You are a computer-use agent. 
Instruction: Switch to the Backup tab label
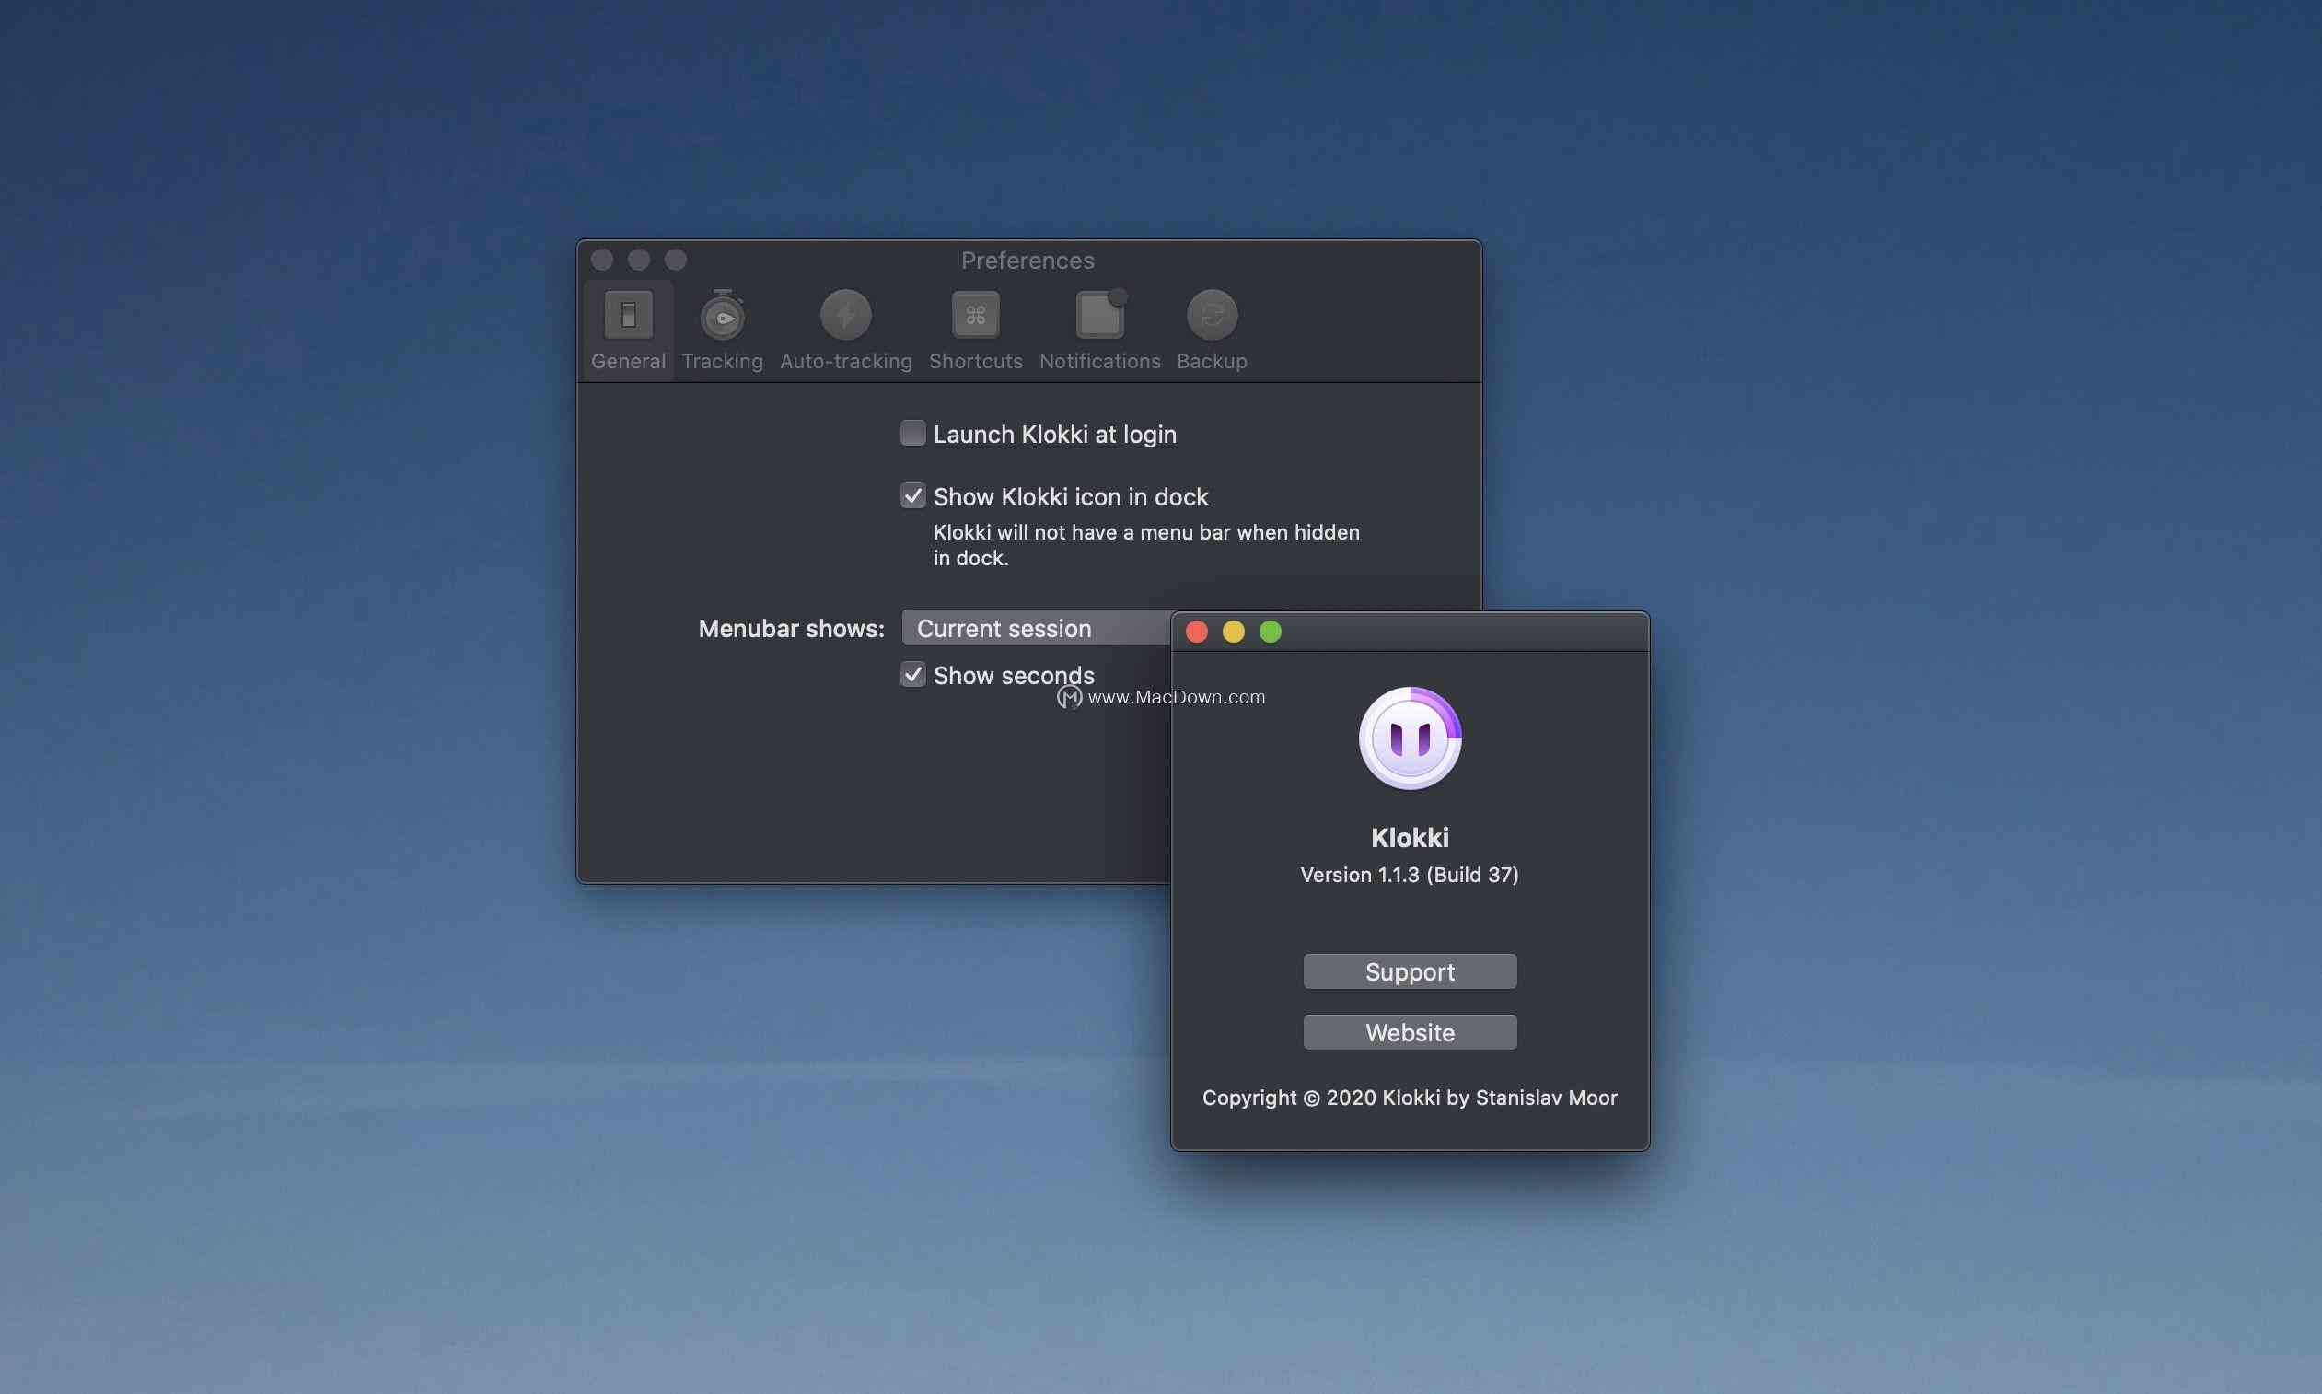click(1212, 362)
